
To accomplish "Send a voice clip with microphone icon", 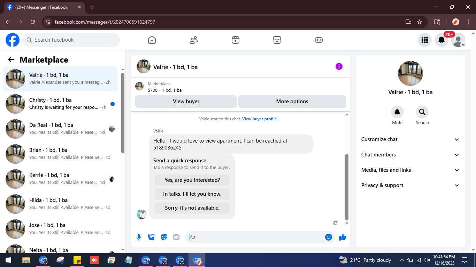I will point(139,237).
